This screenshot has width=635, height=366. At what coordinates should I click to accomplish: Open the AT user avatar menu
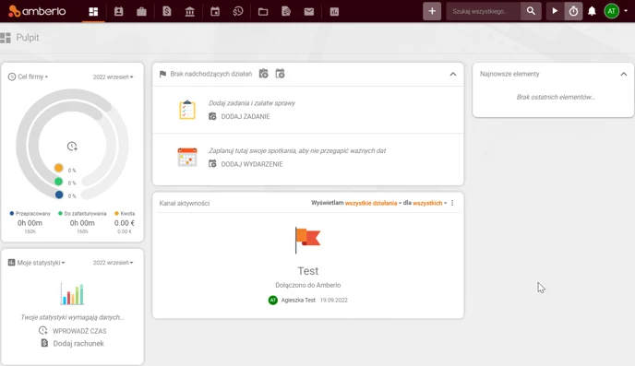coord(612,11)
